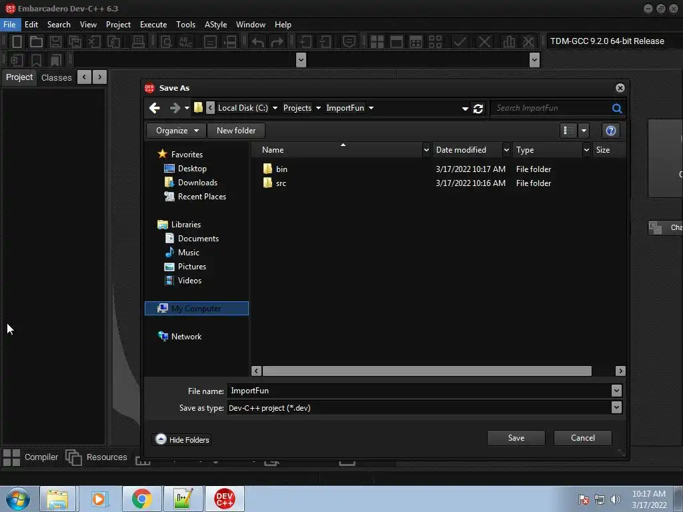
Task: Click the volume speaker tray icon
Action: point(615,499)
